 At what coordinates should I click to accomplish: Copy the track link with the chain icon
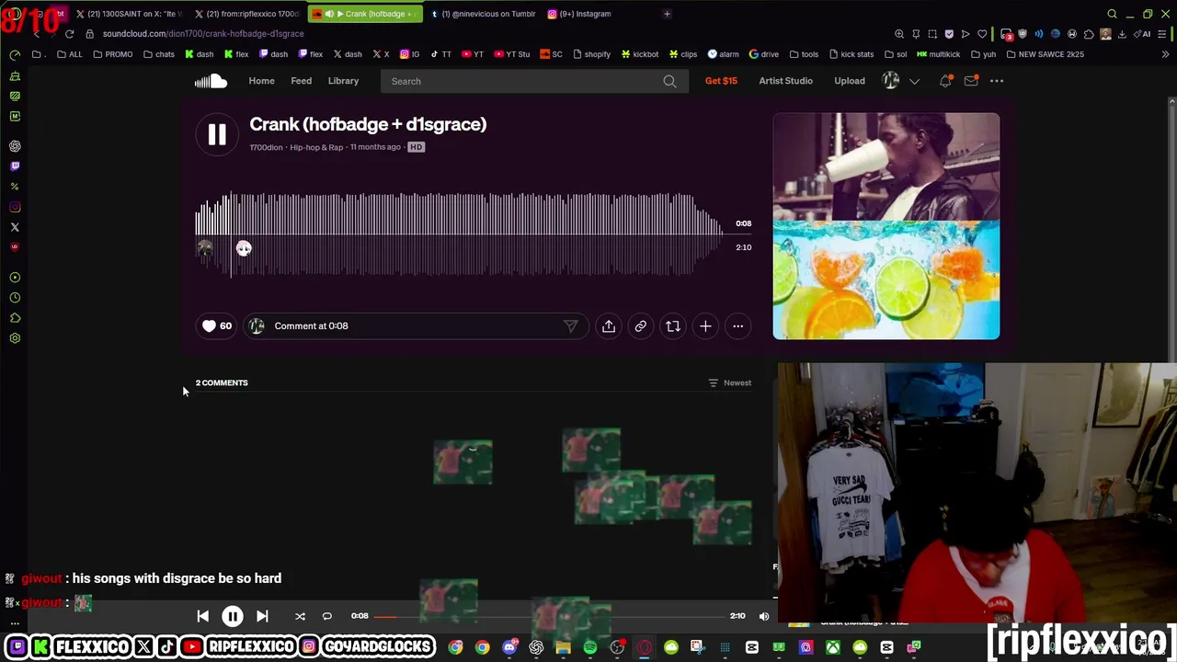[x=641, y=325]
